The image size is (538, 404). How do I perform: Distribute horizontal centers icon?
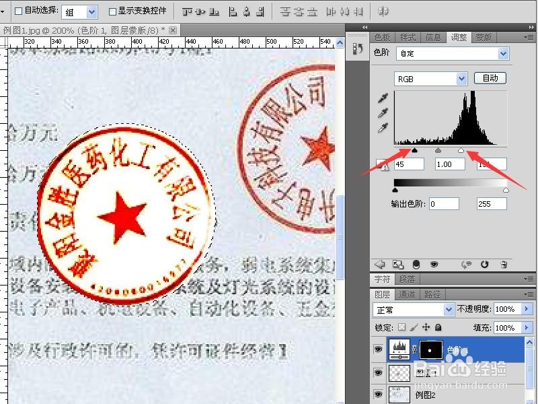[x=344, y=12]
